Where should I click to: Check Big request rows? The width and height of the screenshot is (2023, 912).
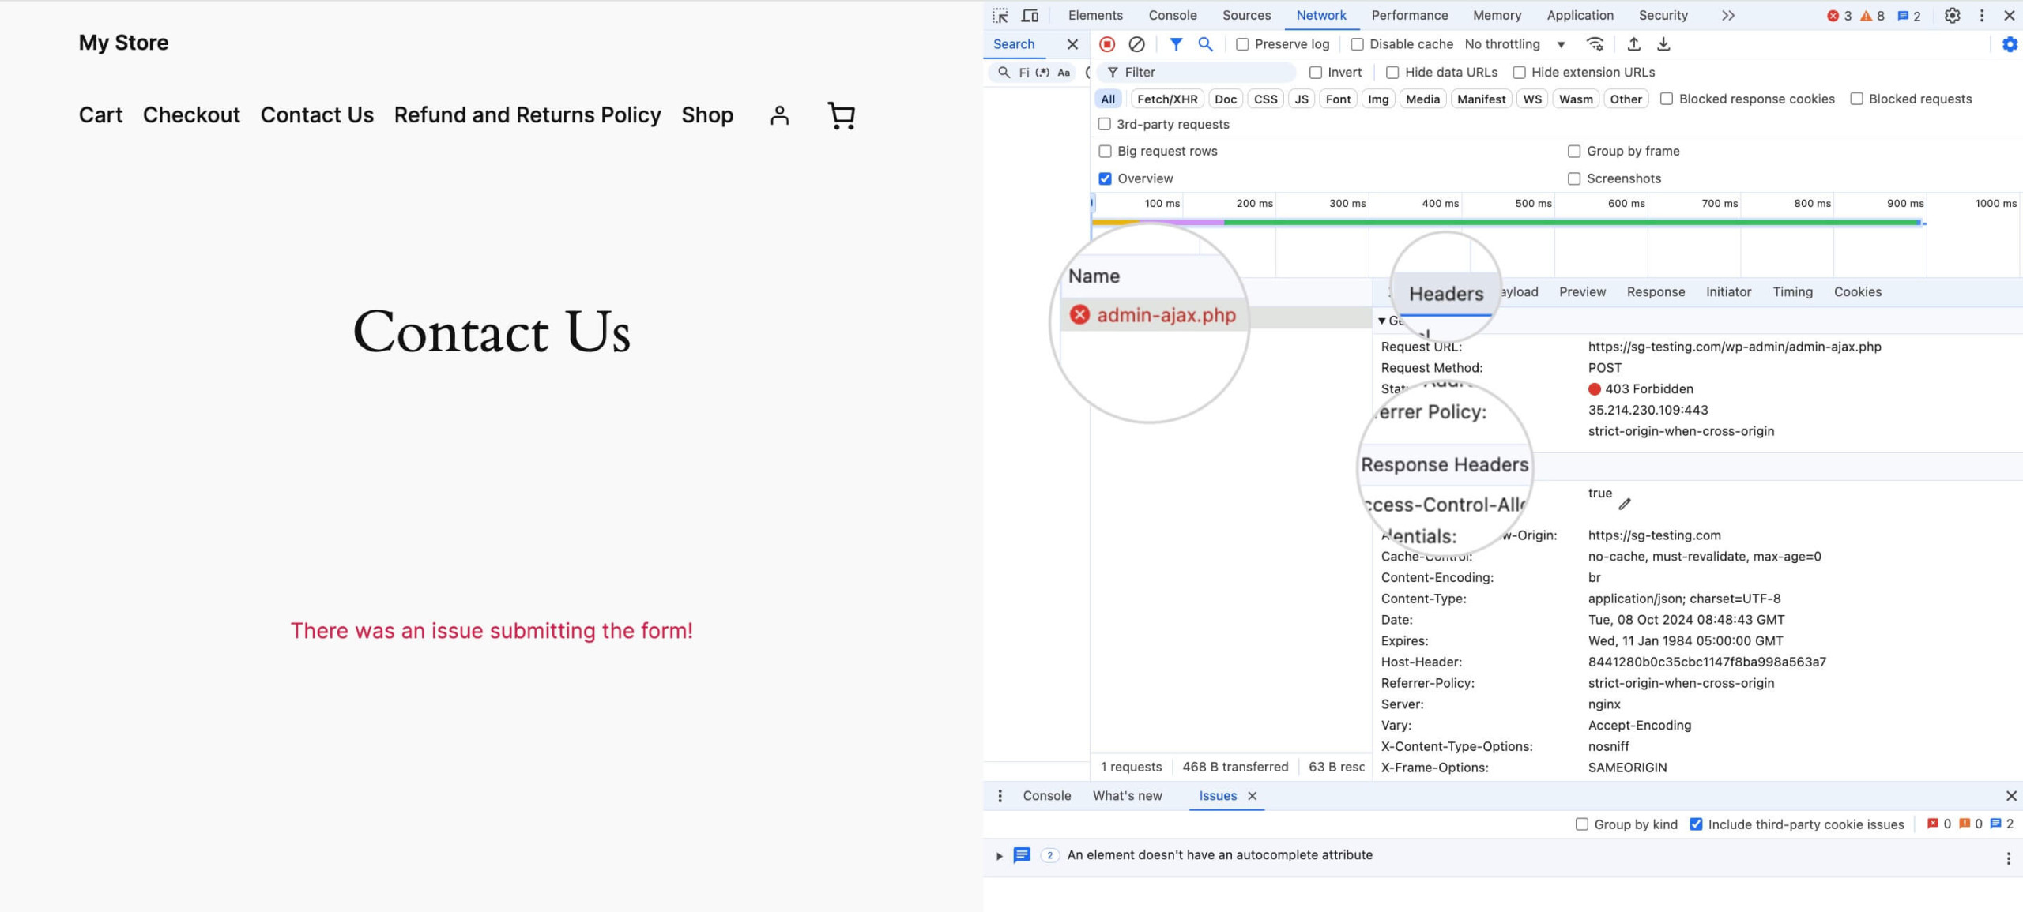click(1105, 152)
